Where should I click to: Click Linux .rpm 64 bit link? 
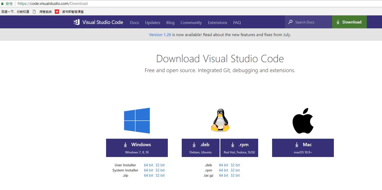tap(224, 170)
